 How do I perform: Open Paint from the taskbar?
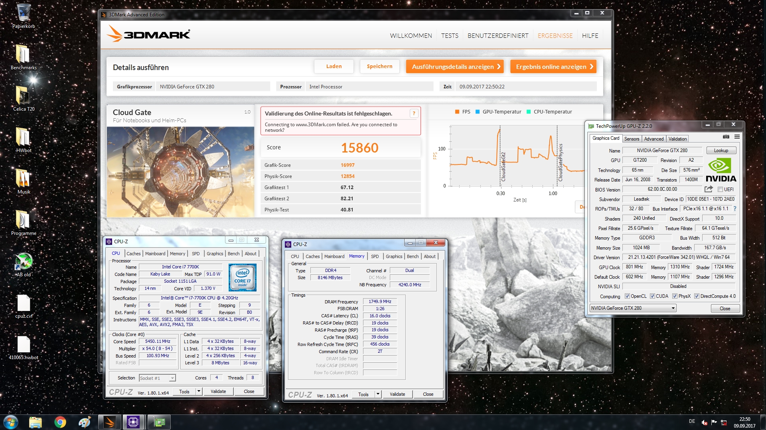[x=85, y=422]
